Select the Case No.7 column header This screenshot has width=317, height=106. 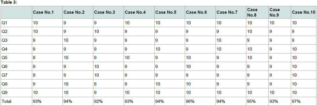point(227,12)
